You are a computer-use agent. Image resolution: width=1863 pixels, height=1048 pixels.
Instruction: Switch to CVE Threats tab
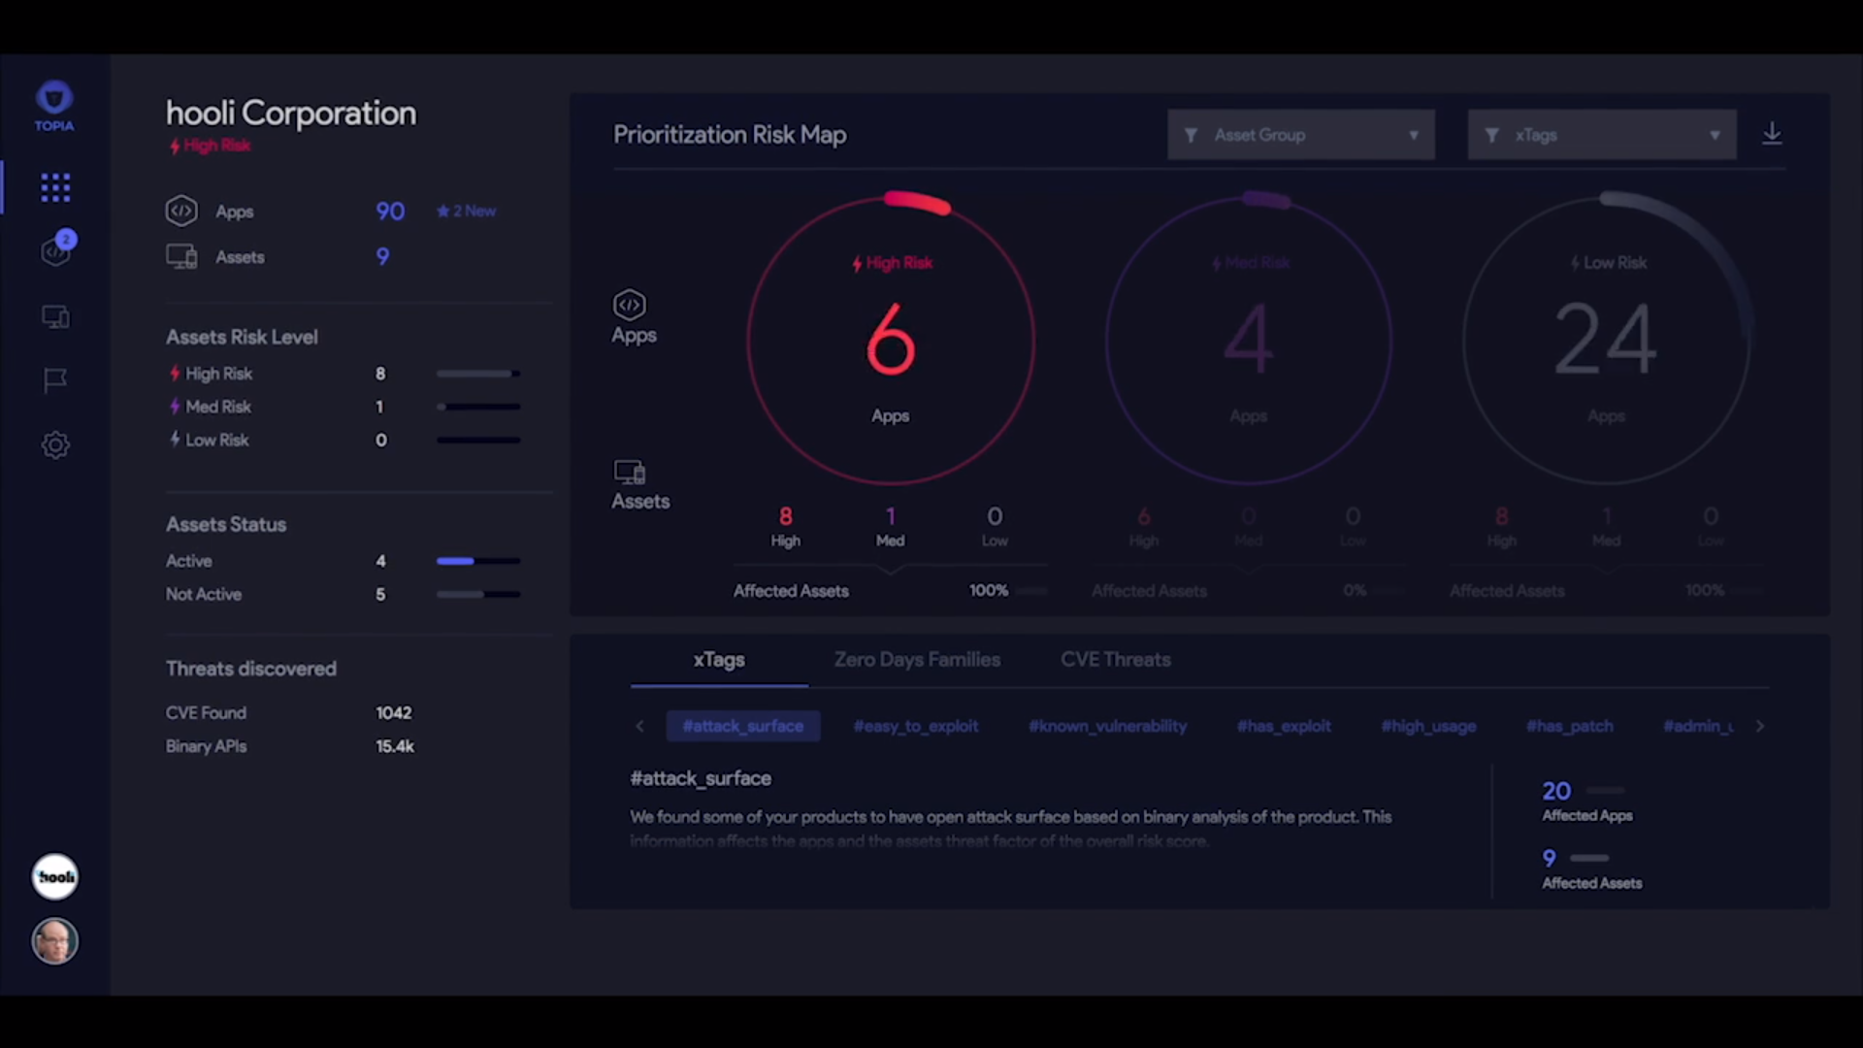pyautogui.click(x=1115, y=660)
